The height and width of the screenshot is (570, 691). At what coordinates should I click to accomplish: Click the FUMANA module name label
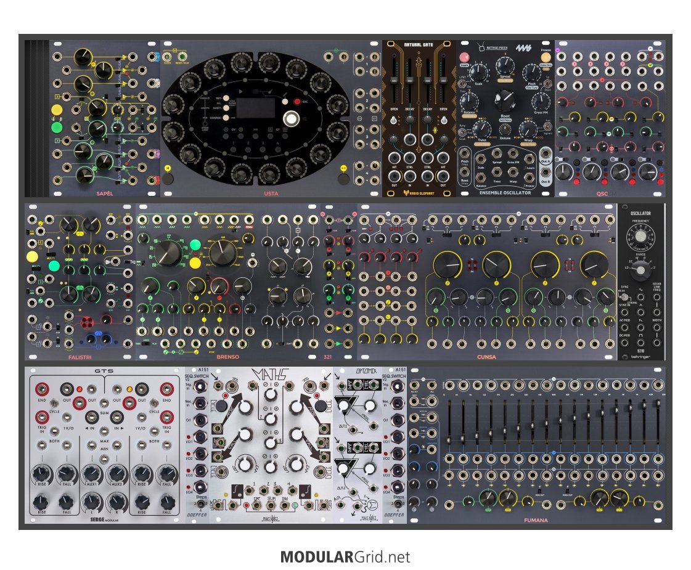(536, 520)
